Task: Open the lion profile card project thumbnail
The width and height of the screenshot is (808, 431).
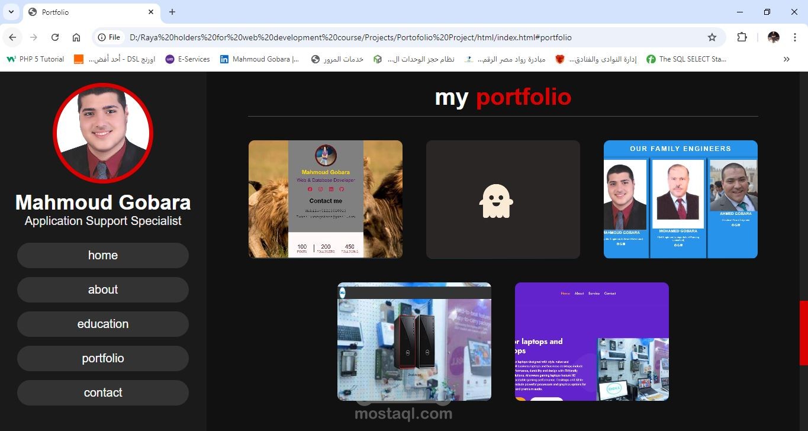Action: click(326, 199)
